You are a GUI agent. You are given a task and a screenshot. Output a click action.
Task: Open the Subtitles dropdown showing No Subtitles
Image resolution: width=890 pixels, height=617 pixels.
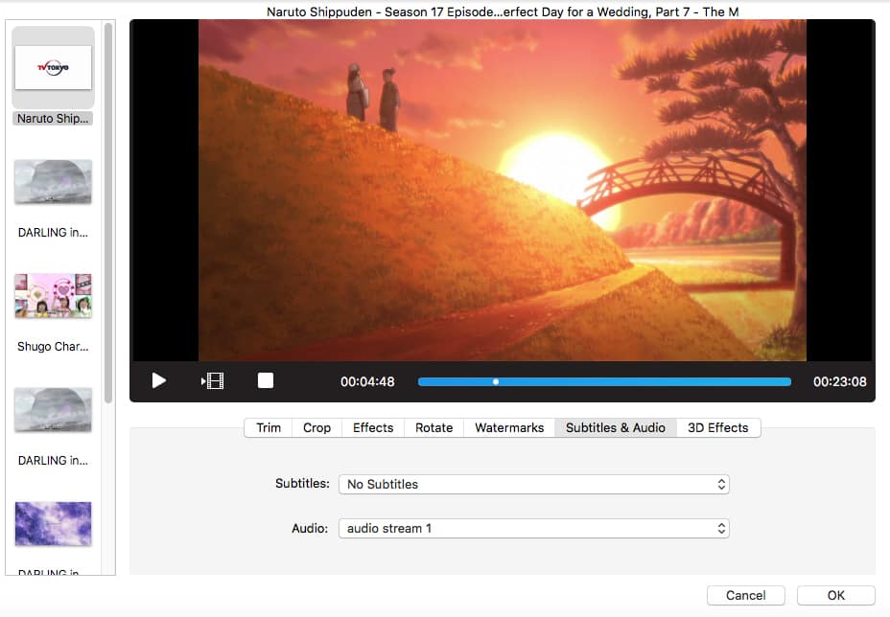click(533, 484)
